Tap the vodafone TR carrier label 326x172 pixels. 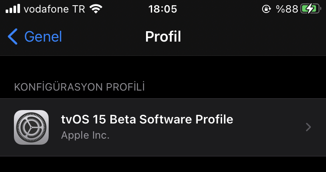click(54, 9)
